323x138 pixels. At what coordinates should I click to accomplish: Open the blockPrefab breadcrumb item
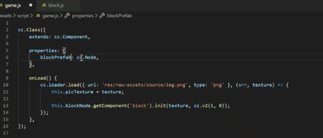[x=119, y=16]
